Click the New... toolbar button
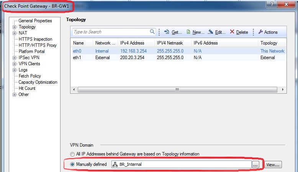Image resolution: width=298 pixels, height=172 pixels. tap(196, 32)
